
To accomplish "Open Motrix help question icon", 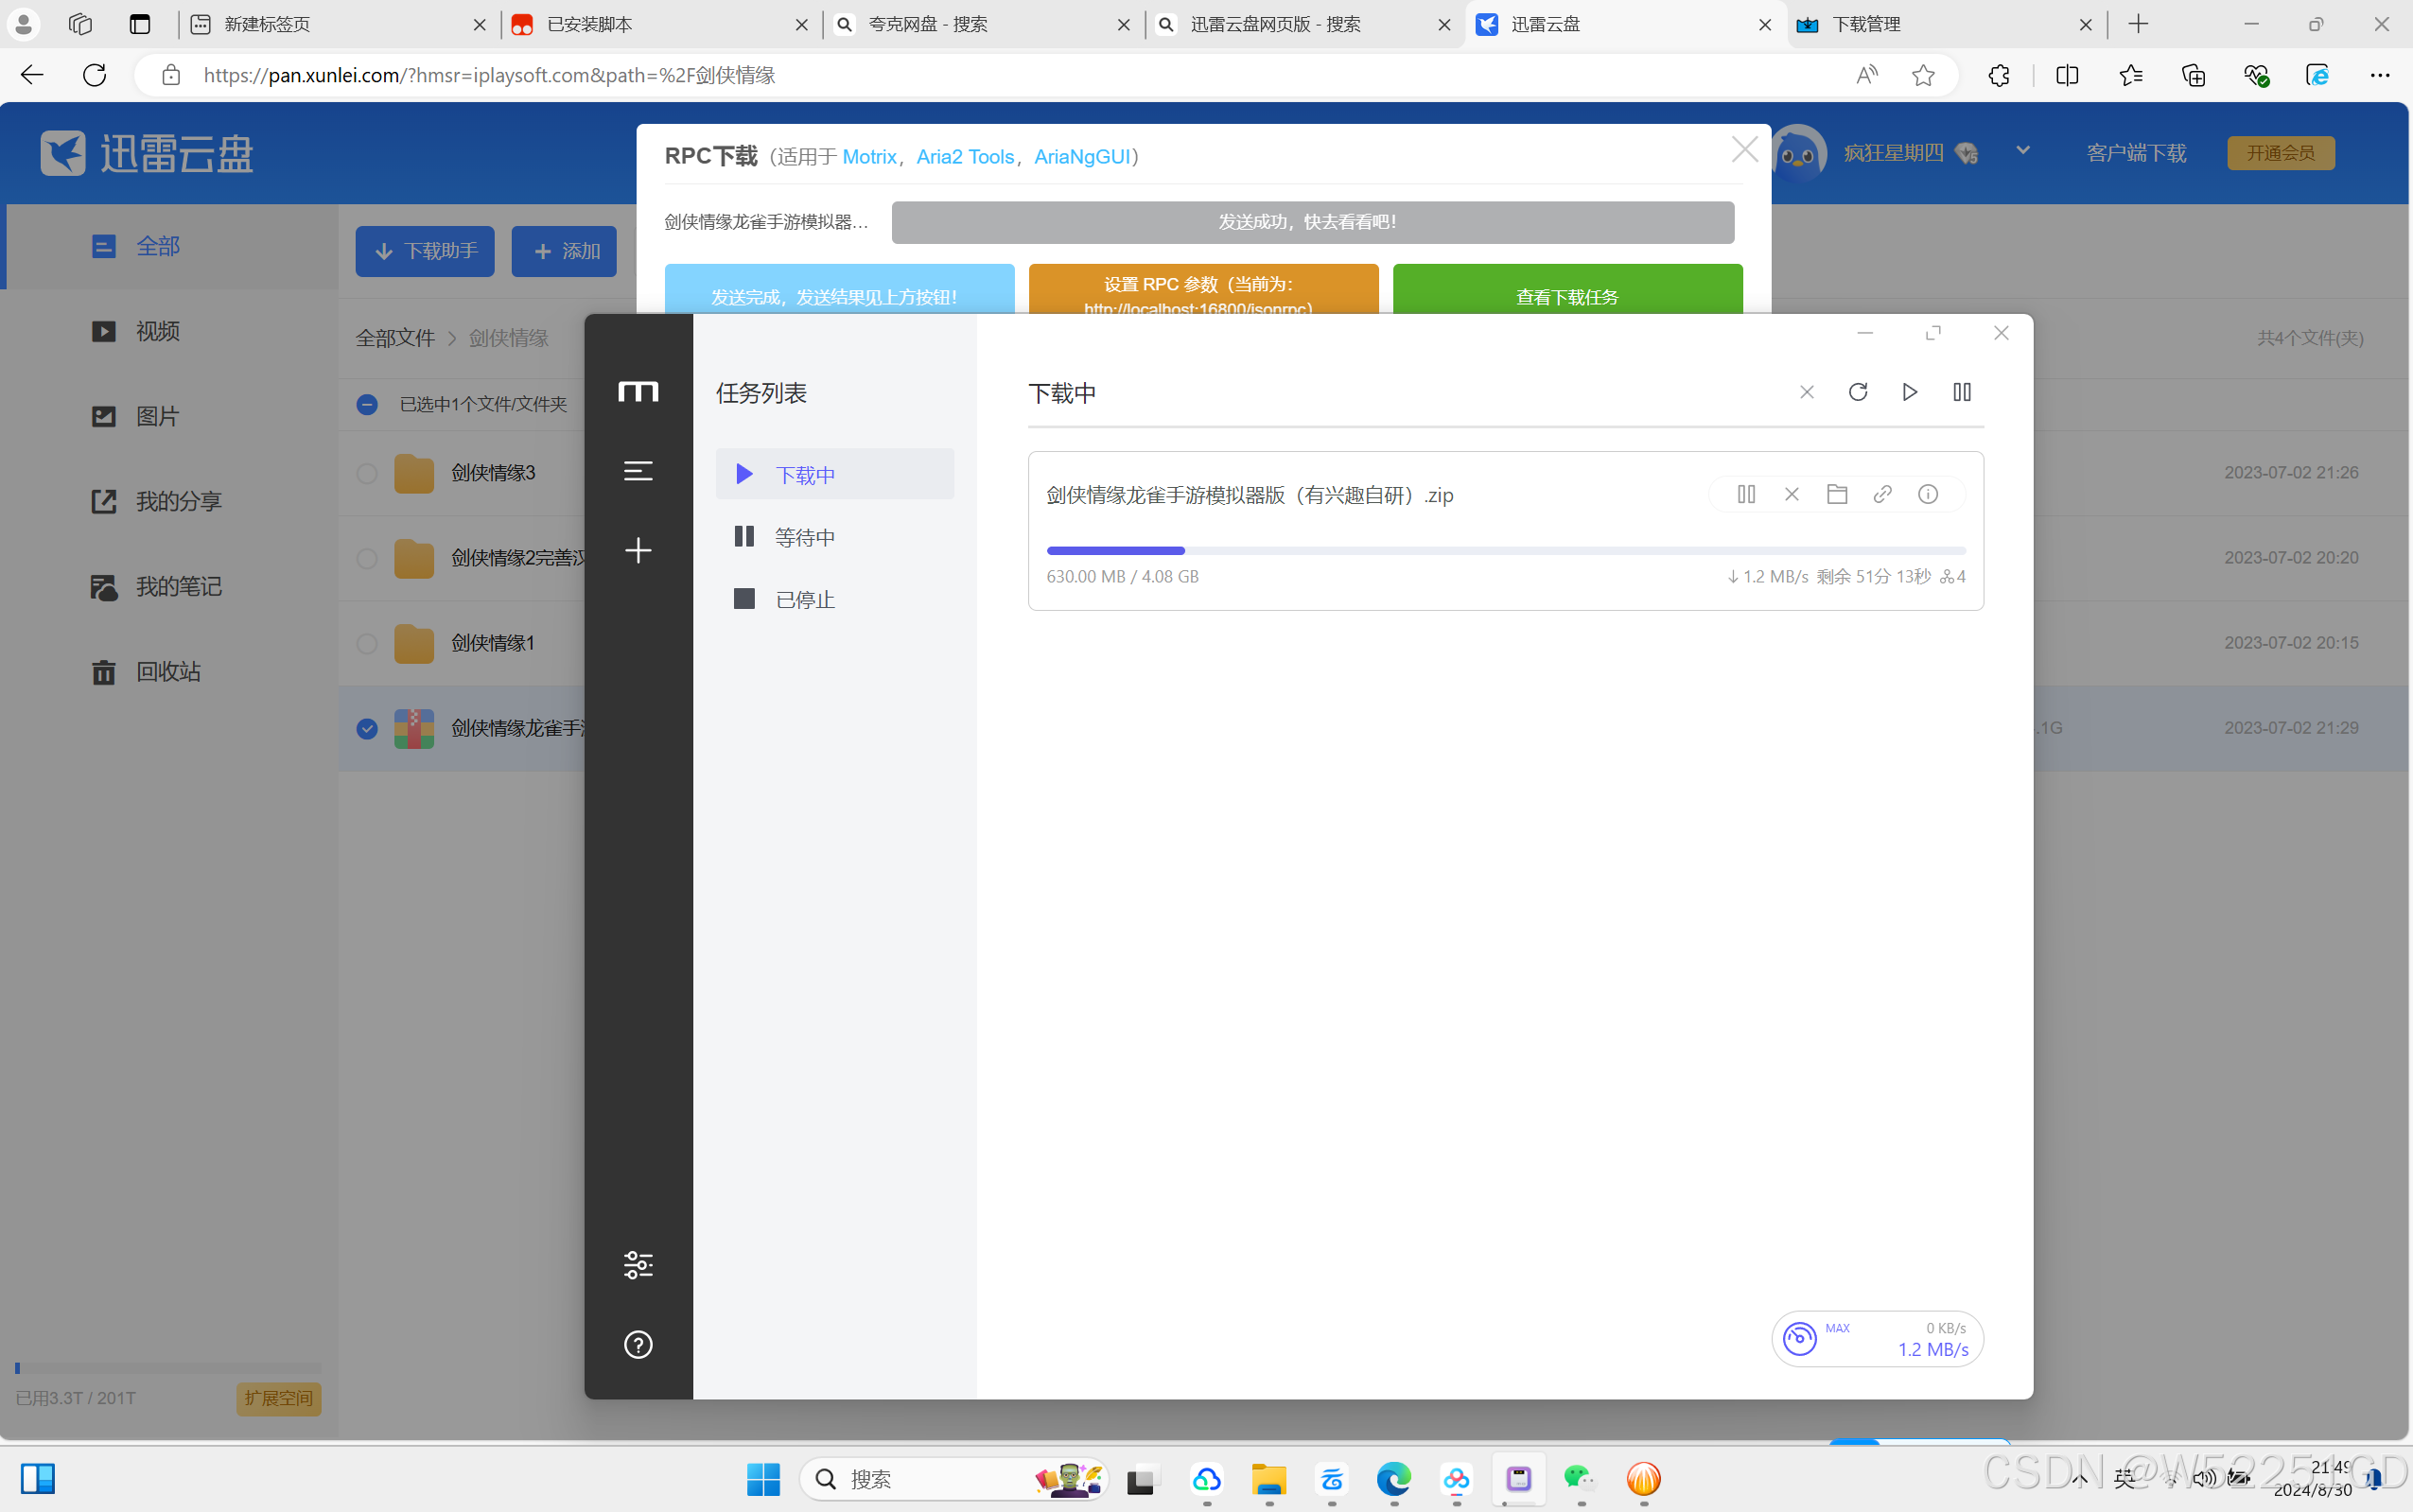I will pos(638,1345).
